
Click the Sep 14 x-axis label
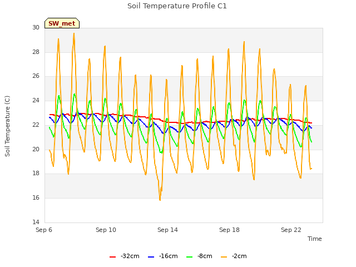point(167,230)
